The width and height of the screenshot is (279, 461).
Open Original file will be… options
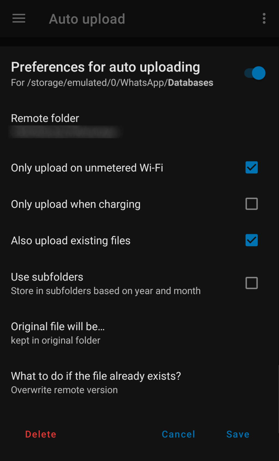139,333
